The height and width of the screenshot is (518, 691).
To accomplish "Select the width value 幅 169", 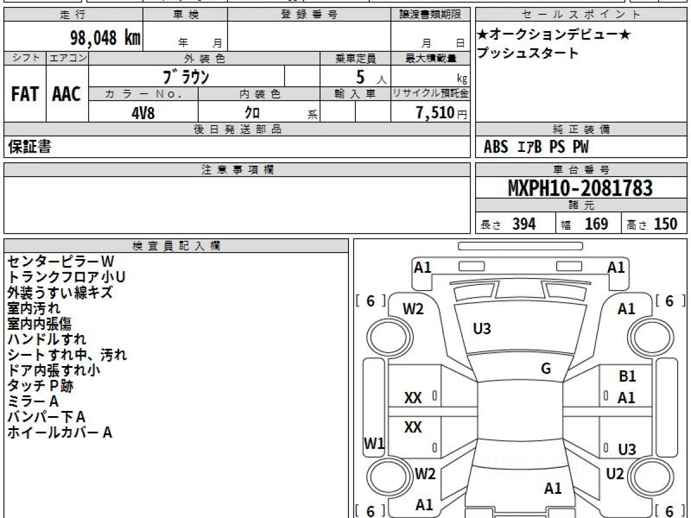I will [585, 224].
